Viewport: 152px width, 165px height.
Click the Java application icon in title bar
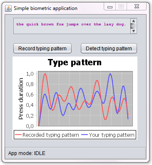click(x=8, y=8)
